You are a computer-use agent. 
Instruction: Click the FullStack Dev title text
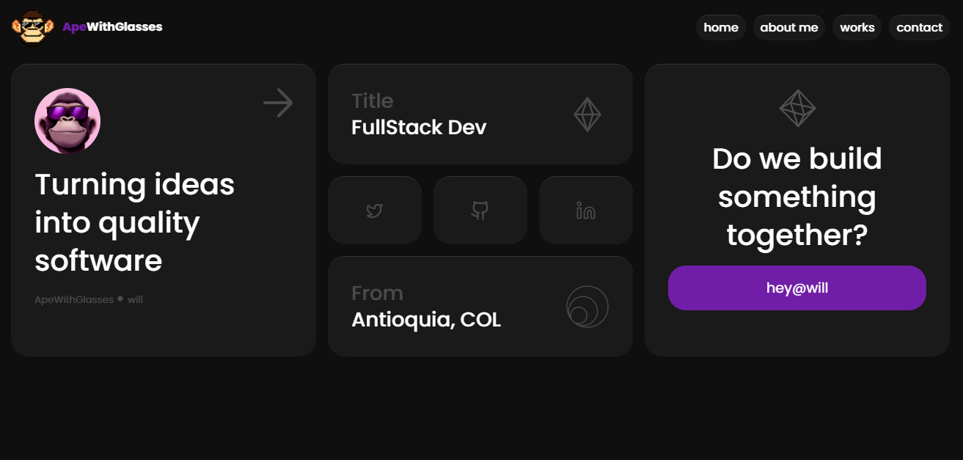[x=419, y=128]
